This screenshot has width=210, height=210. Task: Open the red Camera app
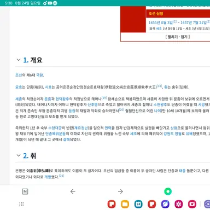[x=192, y=204]
